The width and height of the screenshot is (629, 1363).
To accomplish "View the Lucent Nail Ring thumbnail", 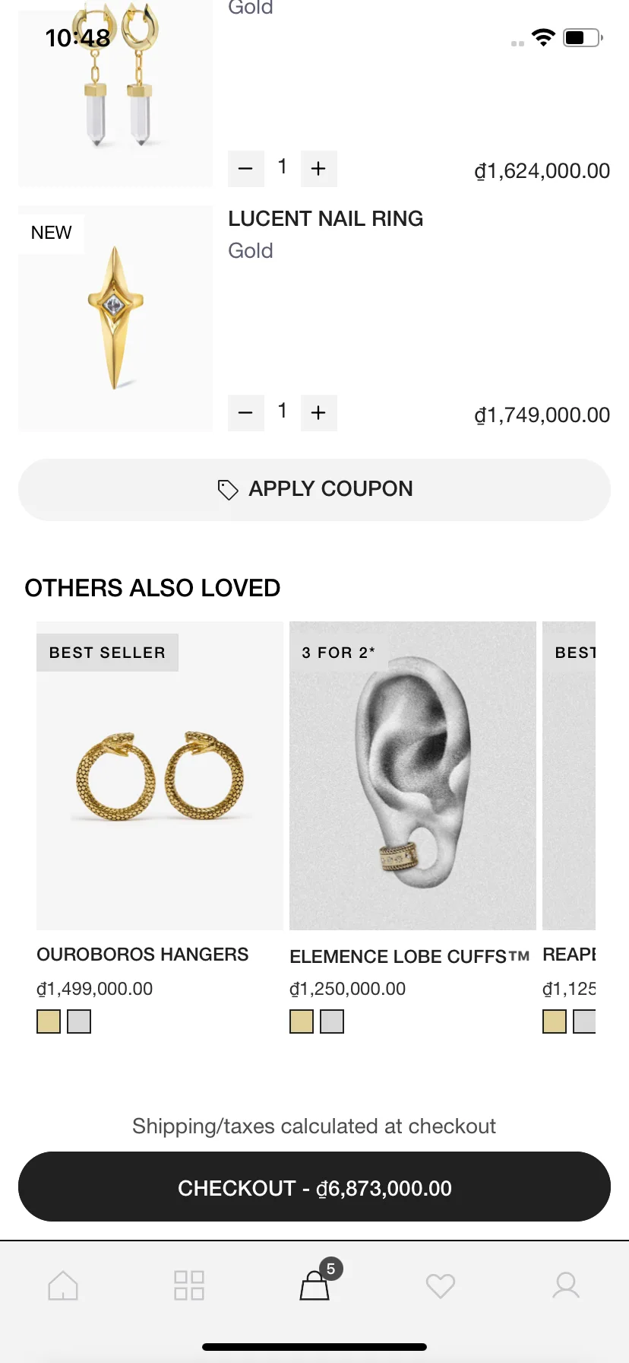I will (115, 318).
